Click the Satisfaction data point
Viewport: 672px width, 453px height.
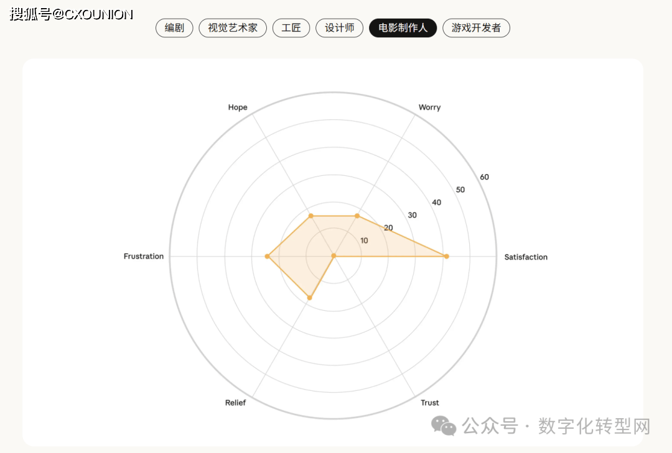pos(446,256)
